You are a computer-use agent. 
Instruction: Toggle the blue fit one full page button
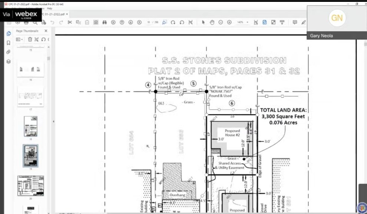[264, 22]
